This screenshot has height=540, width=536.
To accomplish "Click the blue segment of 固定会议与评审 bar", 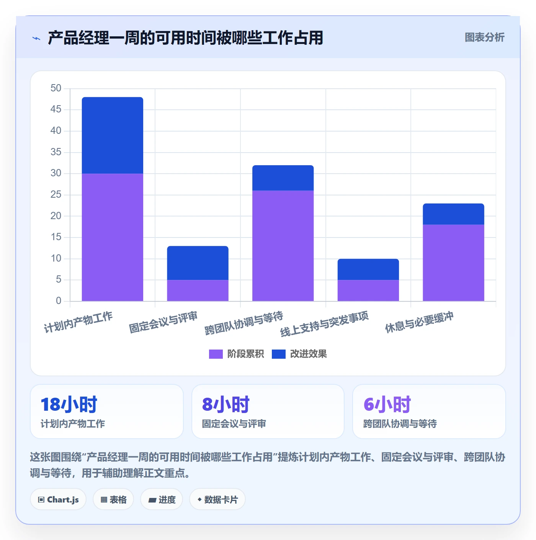I will click(x=198, y=263).
